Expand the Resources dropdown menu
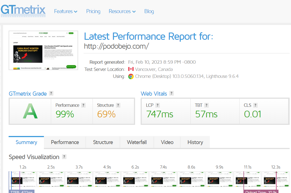This screenshot has width=291, height=193. [x=122, y=11]
